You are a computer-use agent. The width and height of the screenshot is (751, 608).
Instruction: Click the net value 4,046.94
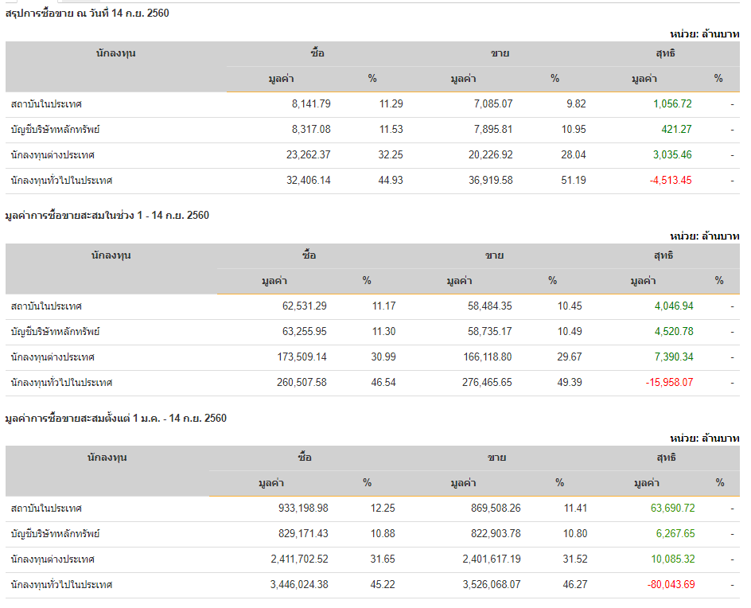tap(674, 306)
